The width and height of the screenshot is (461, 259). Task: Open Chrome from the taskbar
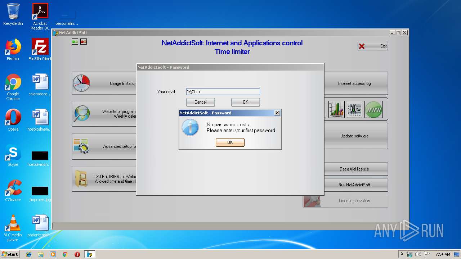click(x=65, y=254)
